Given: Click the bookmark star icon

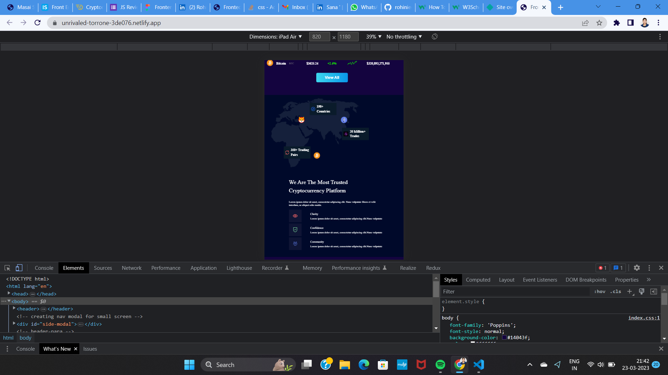Looking at the screenshot, I should click(599, 23).
